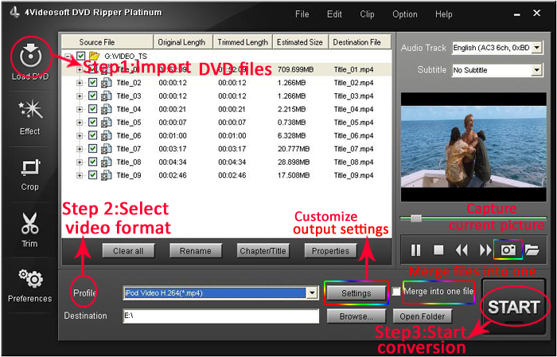Click the film icon of Title_03

coord(106,96)
